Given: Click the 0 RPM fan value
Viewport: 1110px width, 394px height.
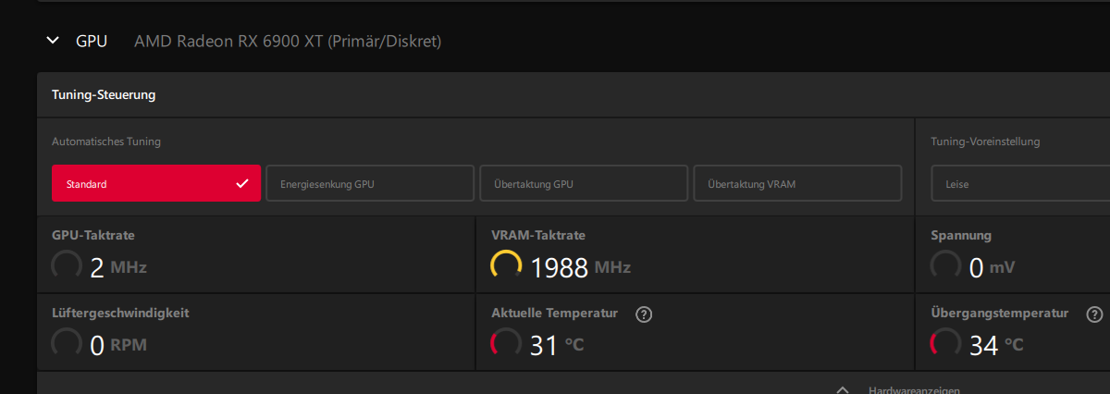Looking at the screenshot, I should tap(118, 346).
